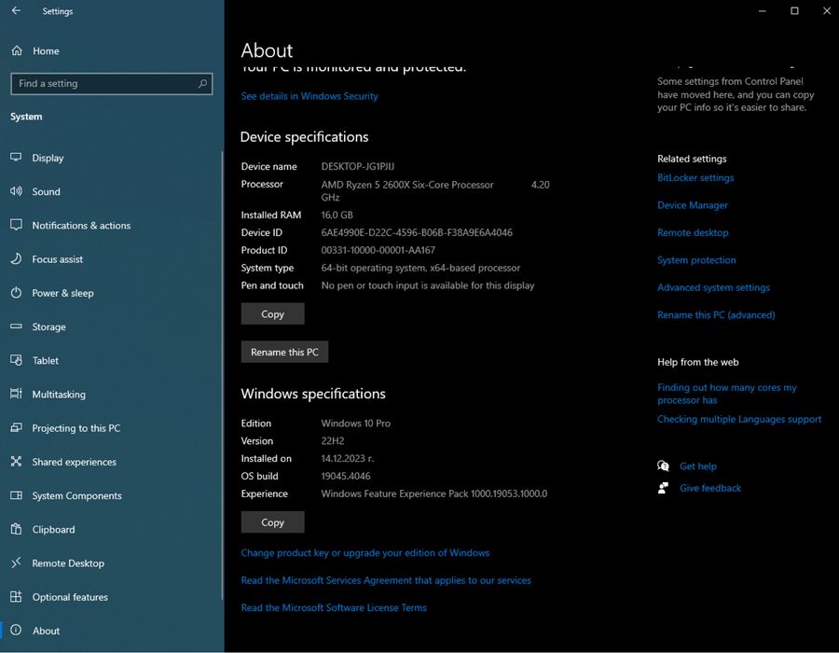Select Notifications & actions in sidebar
This screenshot has width=839, height=653.
[81, 226]
